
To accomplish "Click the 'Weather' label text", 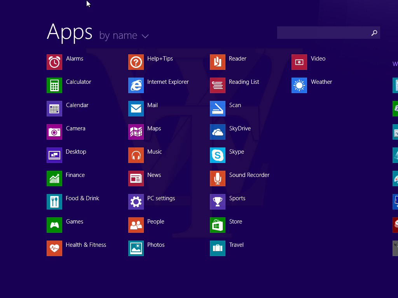I will tap(321, 82).
